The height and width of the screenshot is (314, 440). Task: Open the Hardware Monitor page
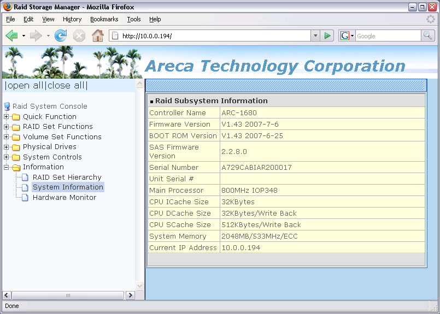(64, 197)
